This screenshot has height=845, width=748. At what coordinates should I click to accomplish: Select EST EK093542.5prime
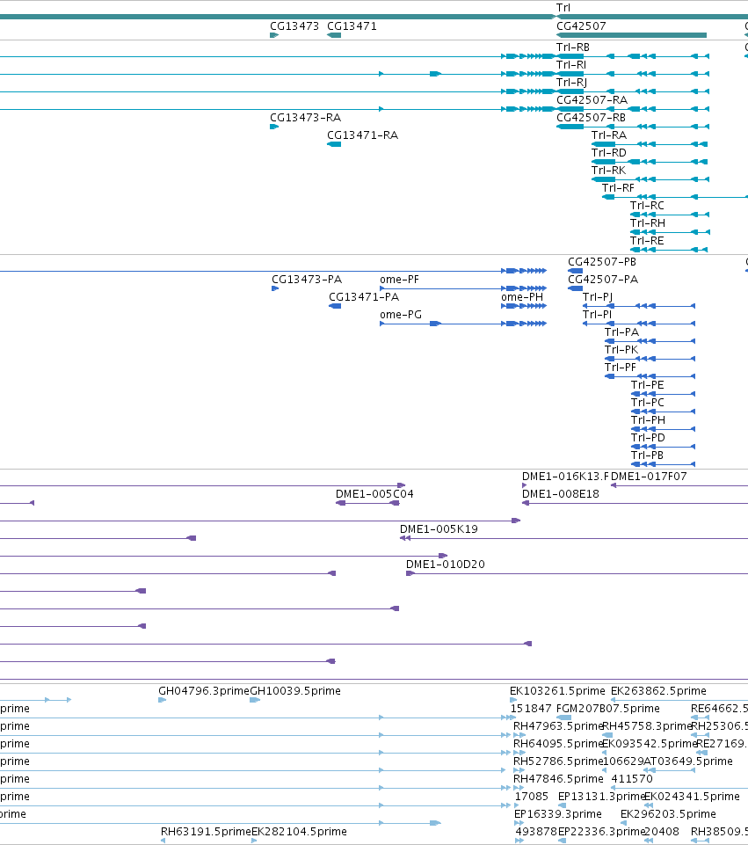click(x=650, y=744)
